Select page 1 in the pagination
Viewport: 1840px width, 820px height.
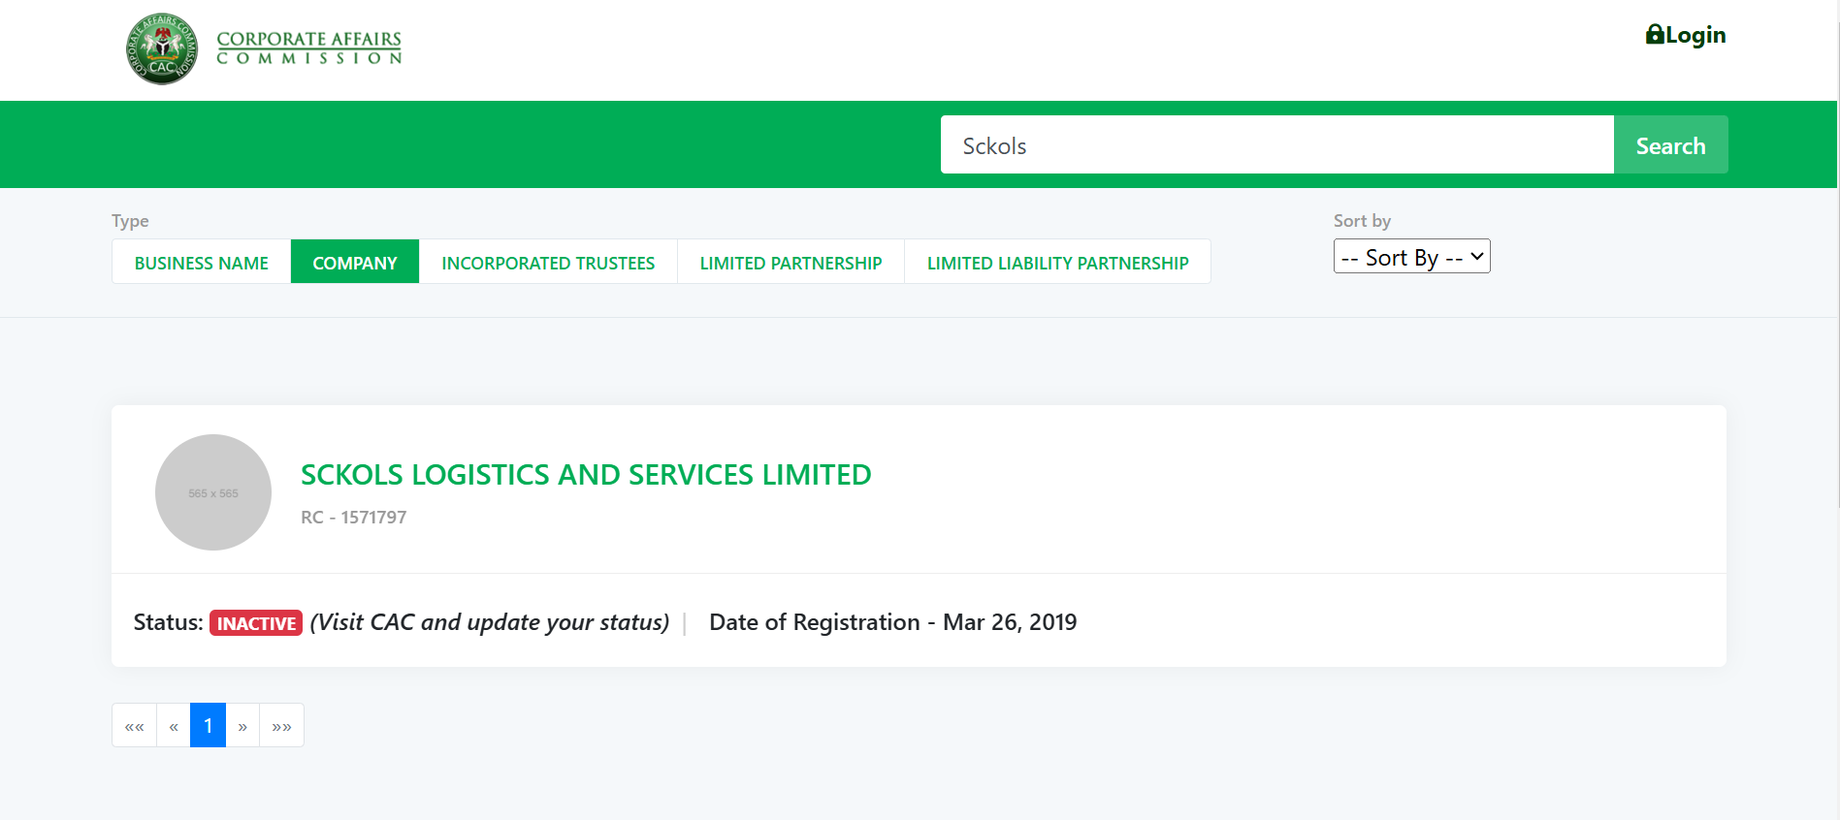point(208,725)
